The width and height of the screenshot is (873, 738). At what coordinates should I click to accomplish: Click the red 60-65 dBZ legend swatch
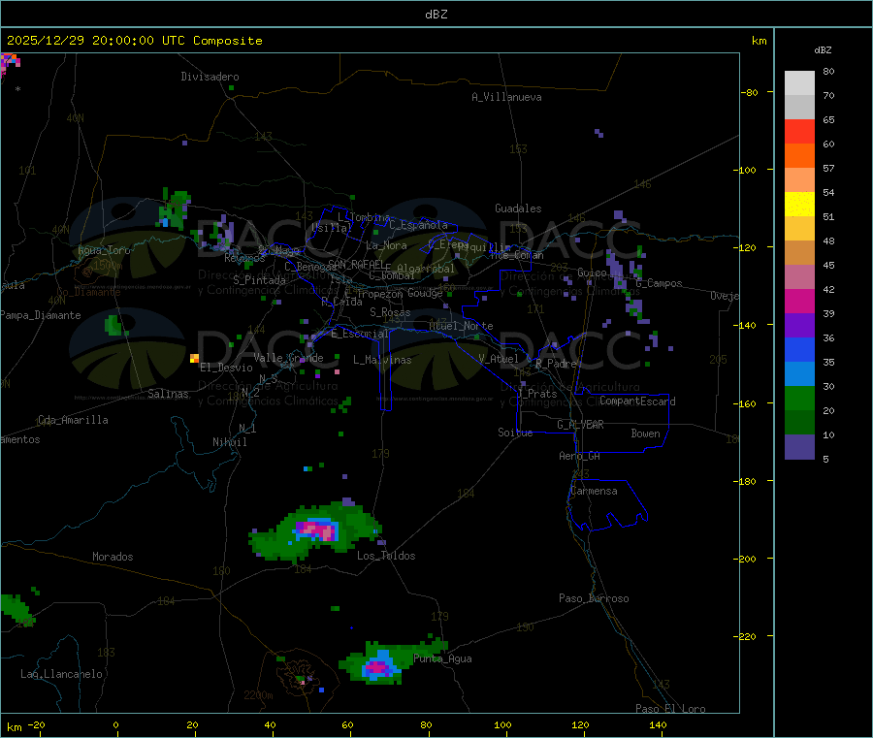[x=799, y=131]
